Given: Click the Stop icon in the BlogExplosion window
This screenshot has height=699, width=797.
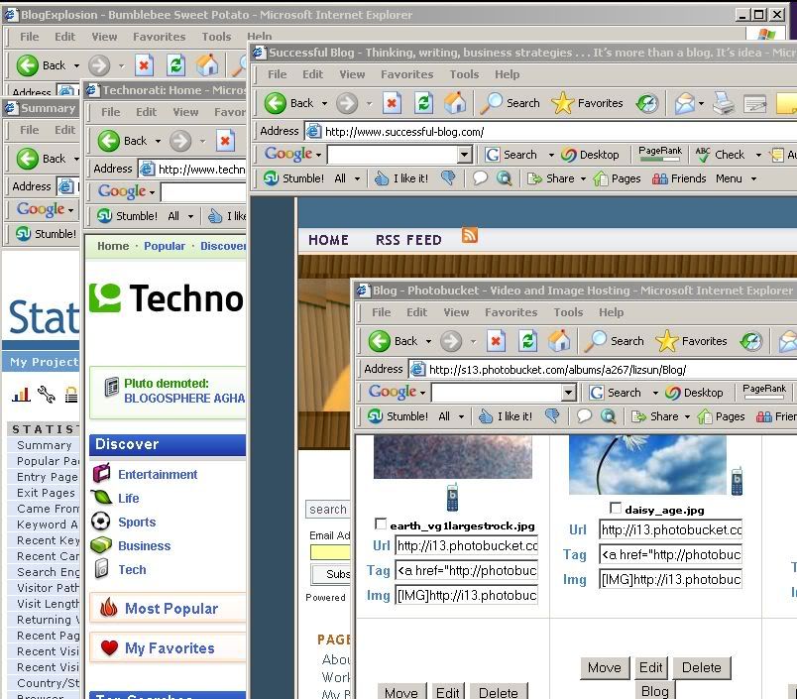Looking at the screenshot, I should pyautogui.click(x=144, y=65).
